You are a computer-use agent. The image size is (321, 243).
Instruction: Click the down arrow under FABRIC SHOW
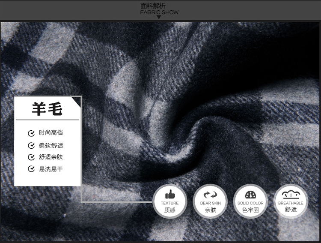(159, 17)
